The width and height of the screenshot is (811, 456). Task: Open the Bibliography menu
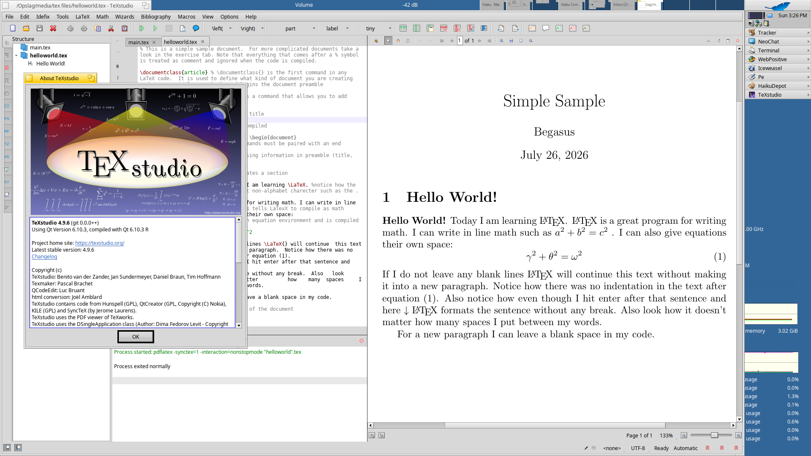pos(156,17)
